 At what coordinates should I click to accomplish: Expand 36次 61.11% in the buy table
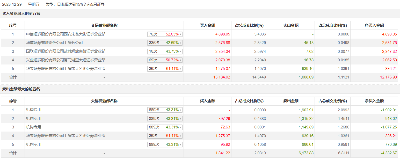click(x=165, y=69)
